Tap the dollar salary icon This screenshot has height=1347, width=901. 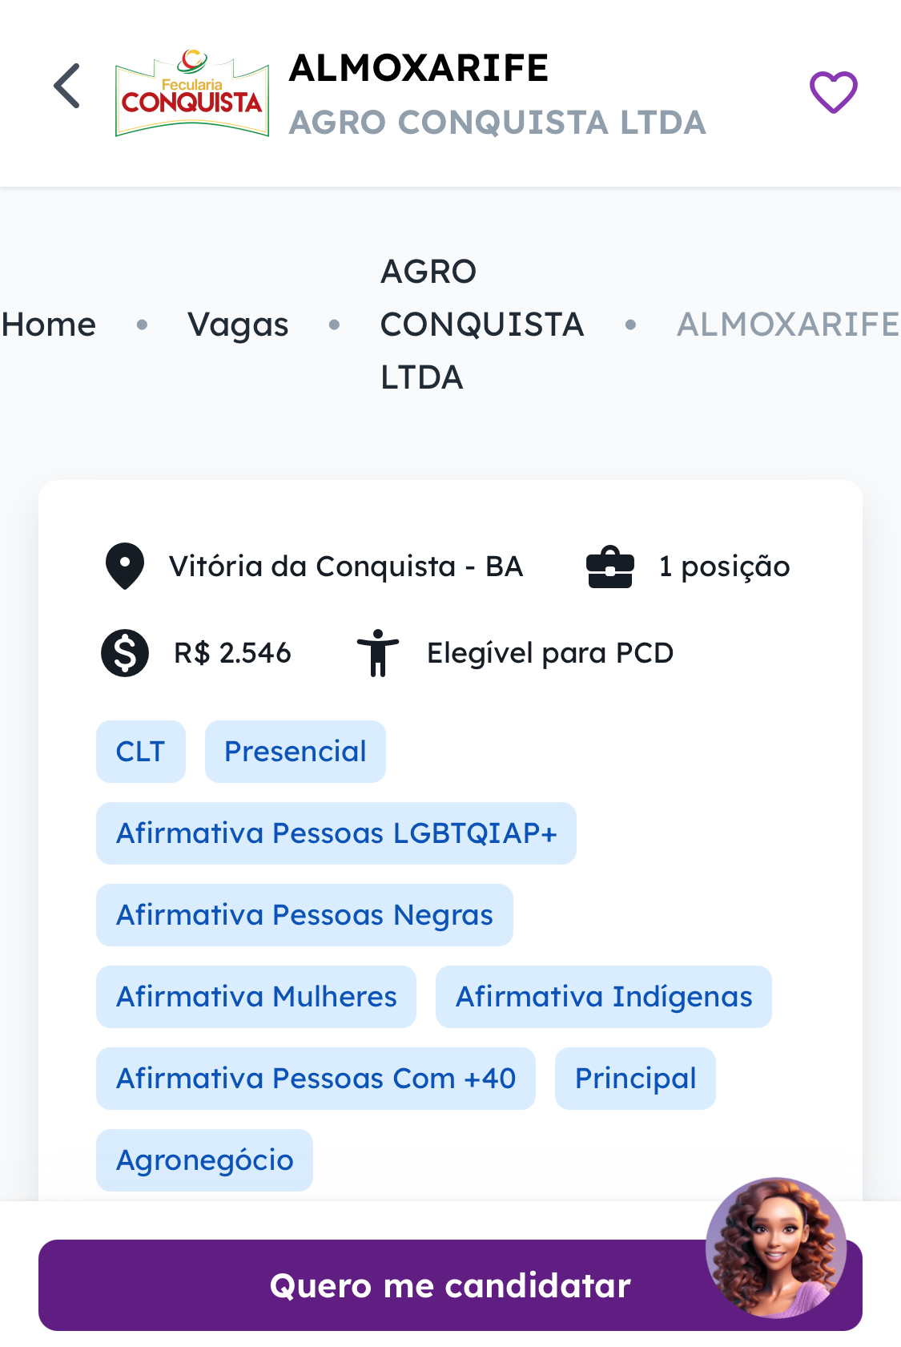[x=125, y=653]
